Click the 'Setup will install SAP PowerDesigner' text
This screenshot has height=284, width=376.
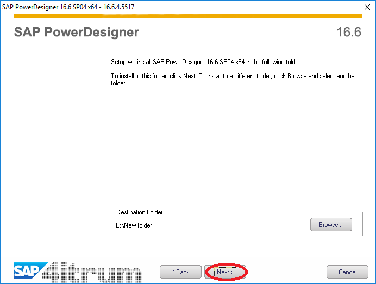206,62
